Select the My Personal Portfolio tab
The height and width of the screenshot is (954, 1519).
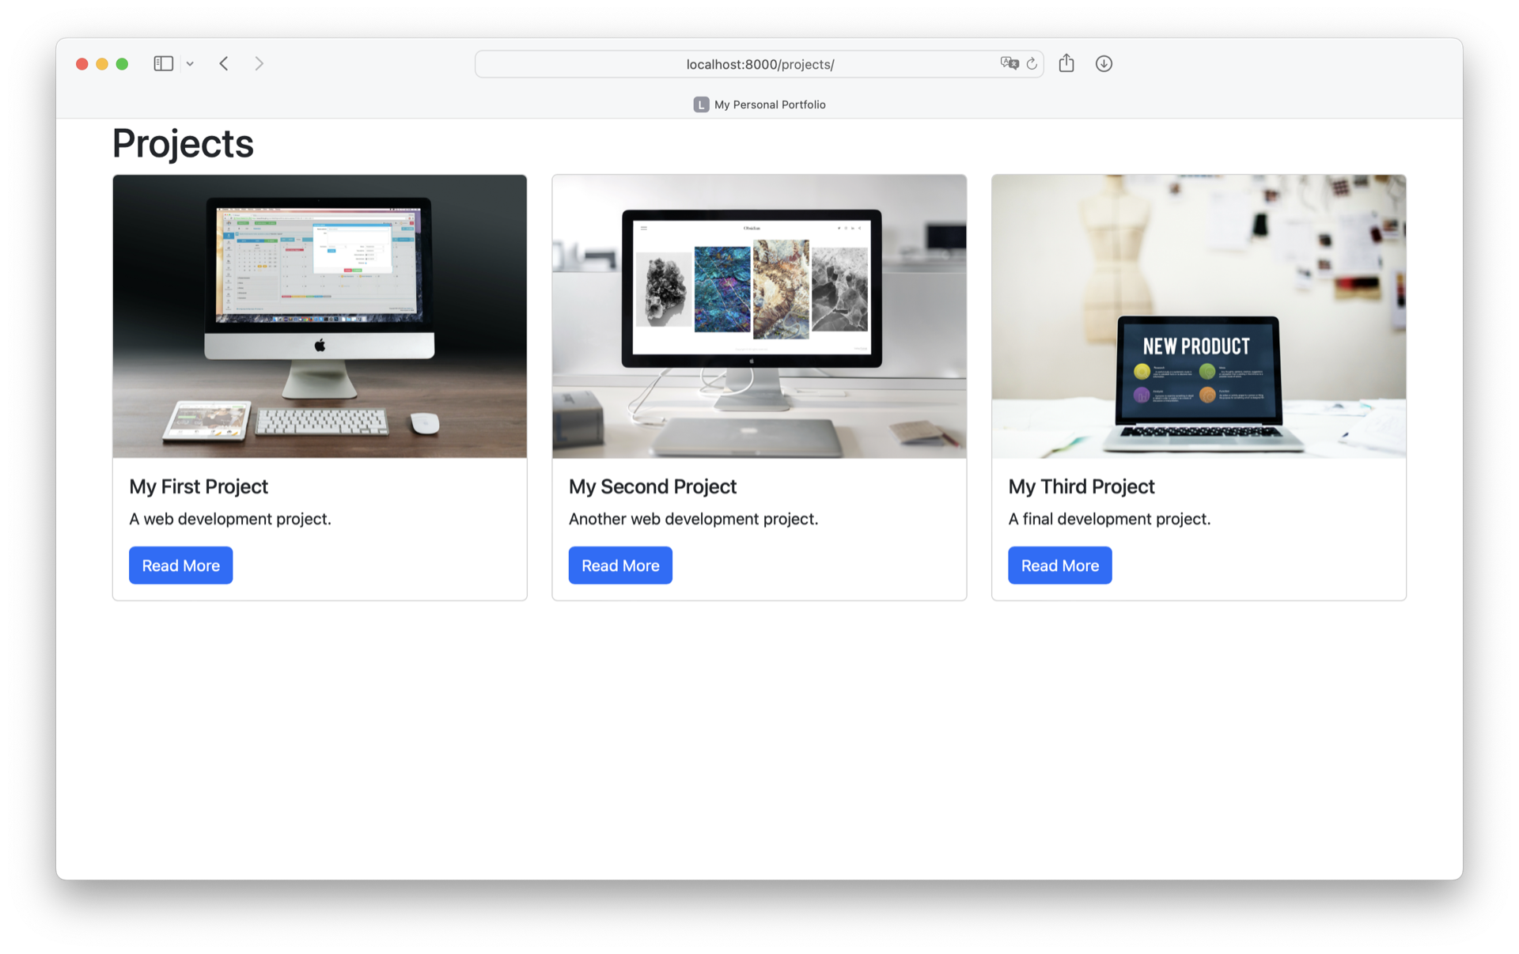coord(769,104)
